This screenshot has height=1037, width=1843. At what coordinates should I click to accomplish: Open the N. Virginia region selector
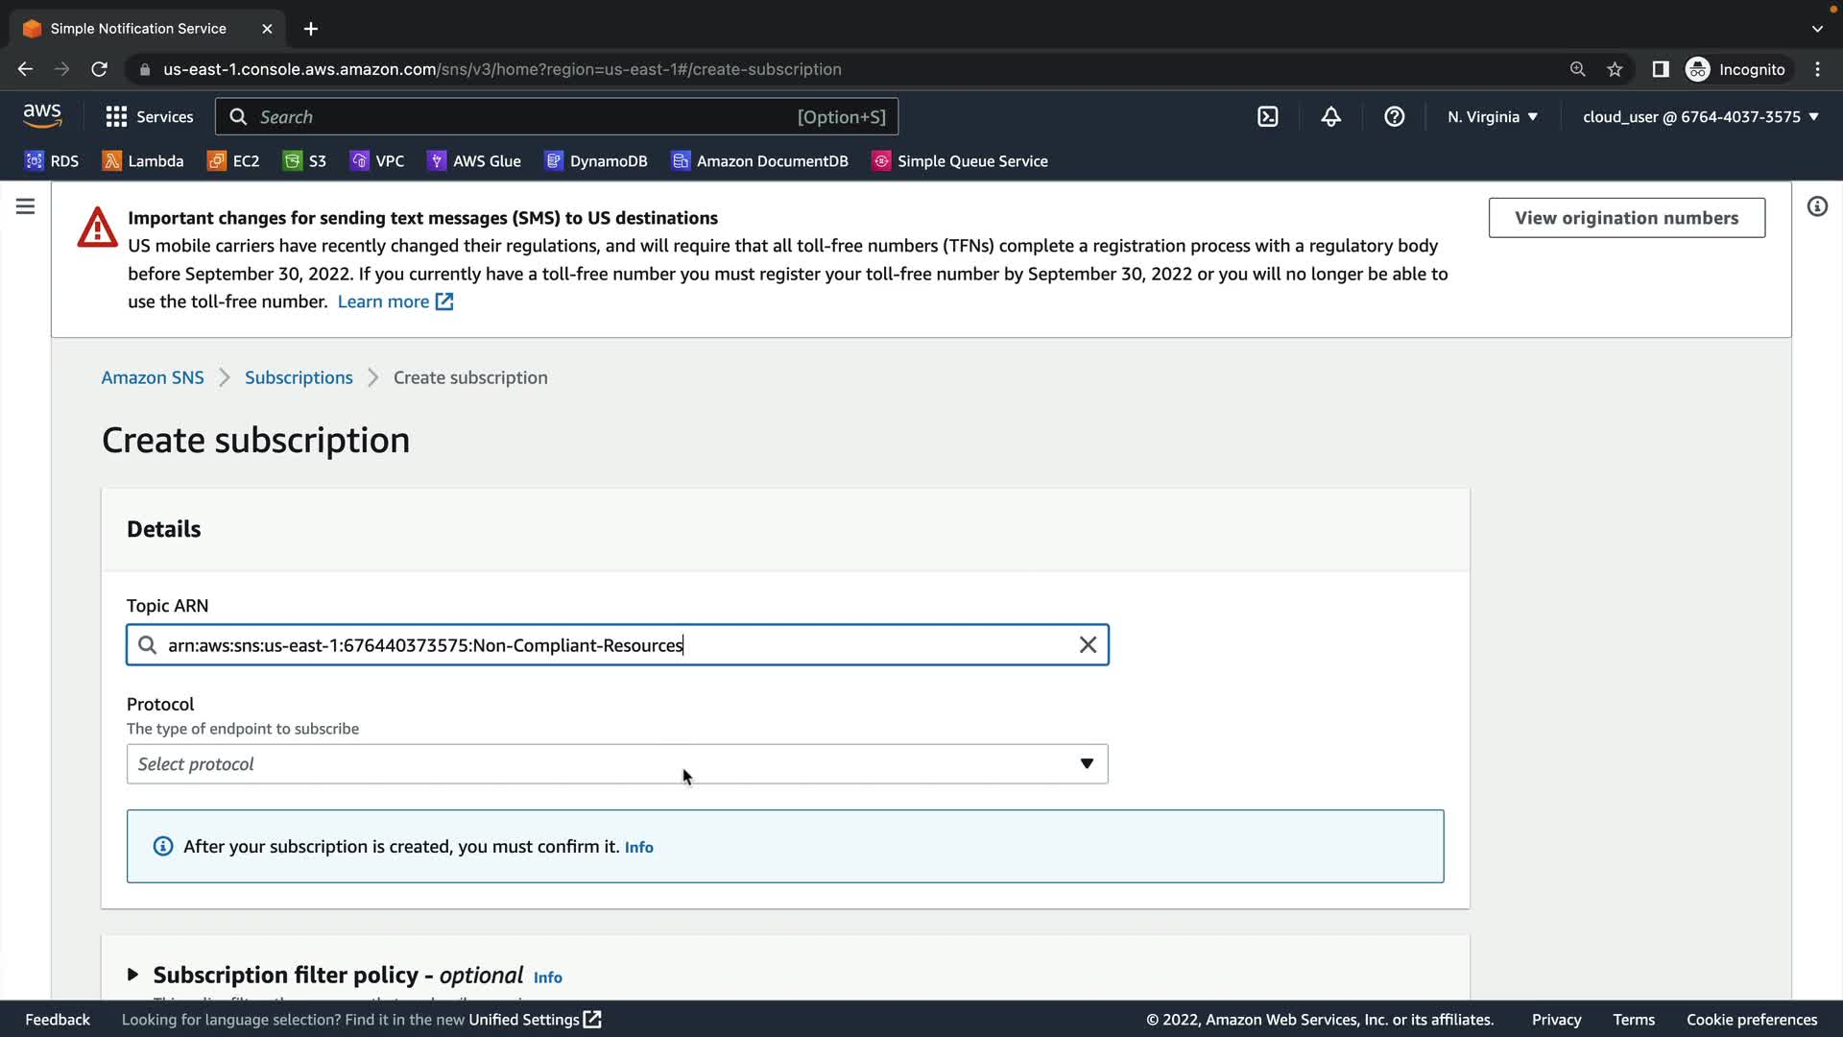[x=1492, y=117]
